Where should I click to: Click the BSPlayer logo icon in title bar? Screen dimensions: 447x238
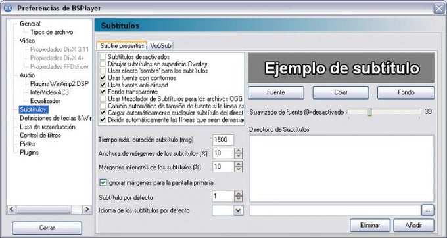coord(8,9)
